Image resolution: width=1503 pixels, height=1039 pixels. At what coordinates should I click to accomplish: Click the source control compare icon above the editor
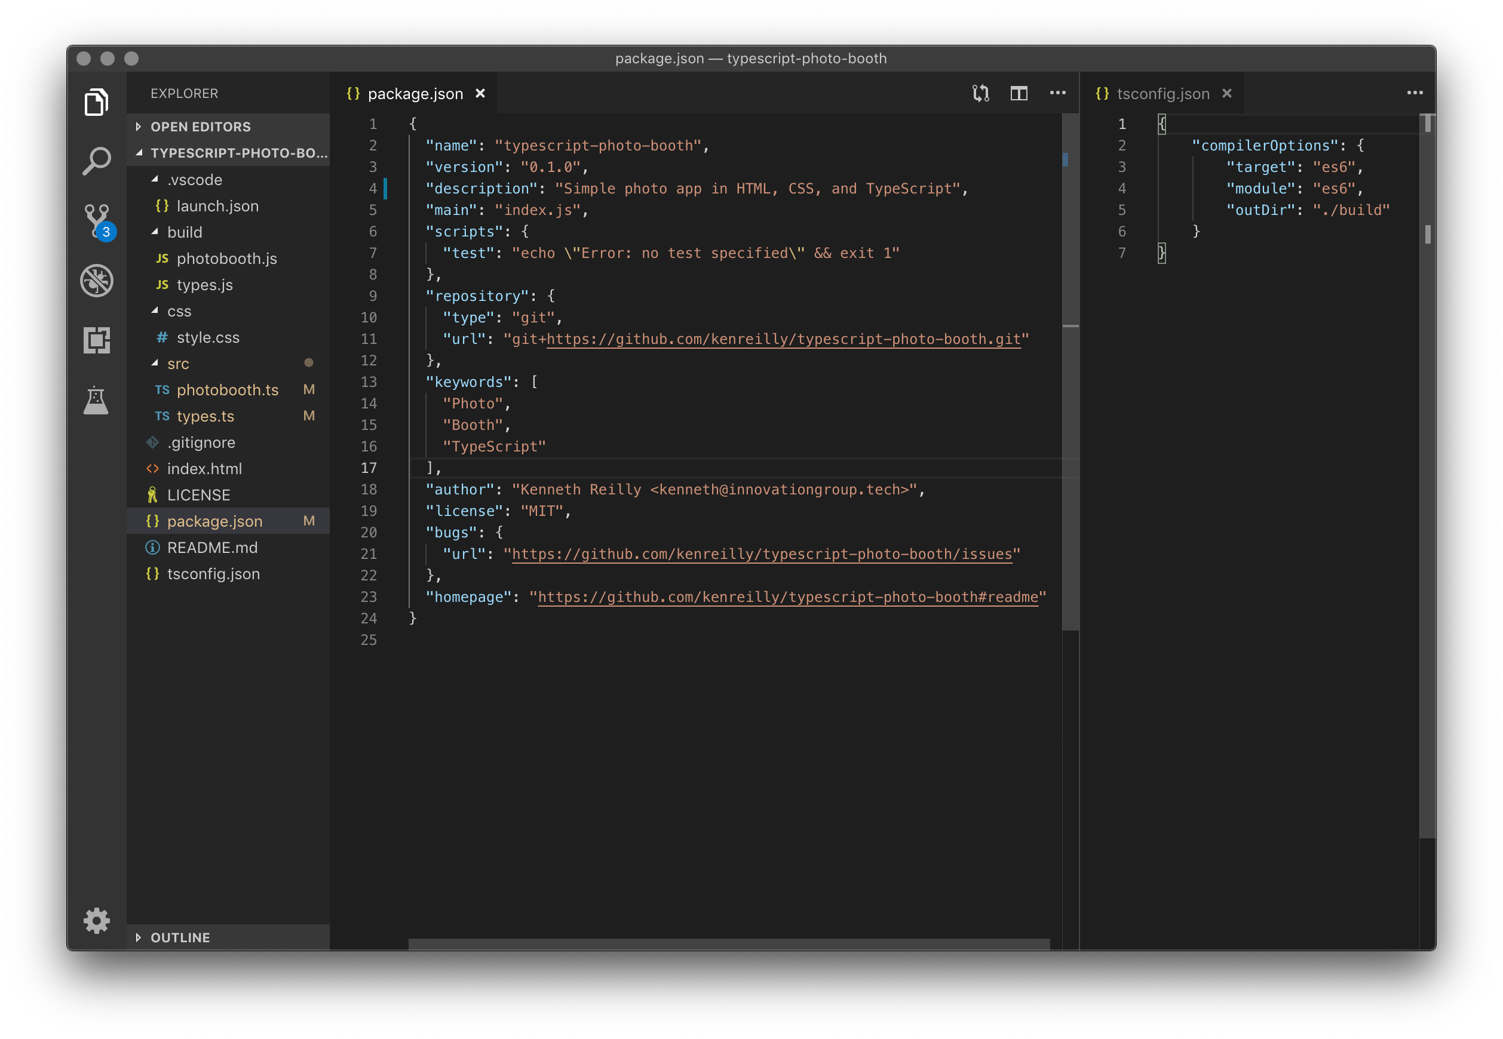point(981,93)
